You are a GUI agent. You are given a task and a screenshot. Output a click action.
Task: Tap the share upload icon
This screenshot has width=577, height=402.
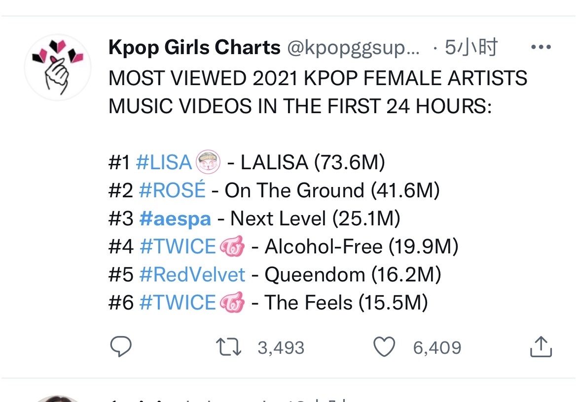coord(541,346)
